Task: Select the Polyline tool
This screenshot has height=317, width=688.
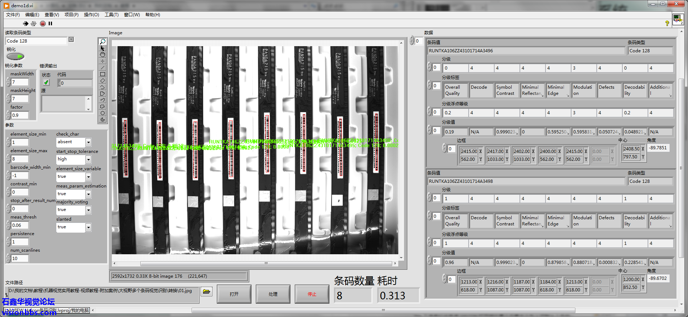Action: 102,87
